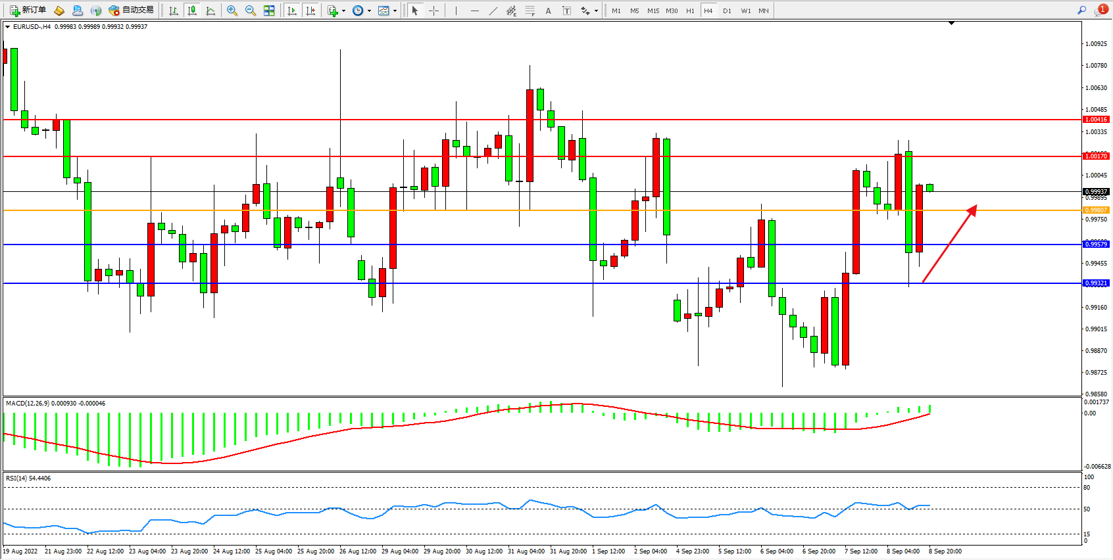Toggle the AutoTrading (自动交易) button
The width and height of the screenshot is (1113, 560).
[x=132, y=11]
